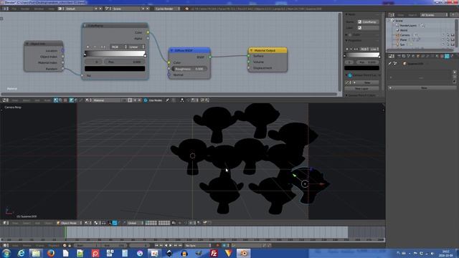Toggle Plane render camera icon in outliner
This screenshot has width=459, height=258.
coord(453,40)
